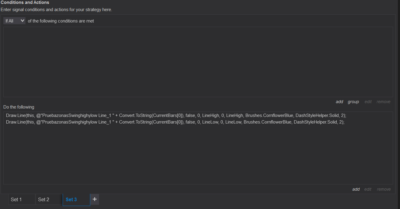Open the "If All" condition dropdown

[14, 21]
